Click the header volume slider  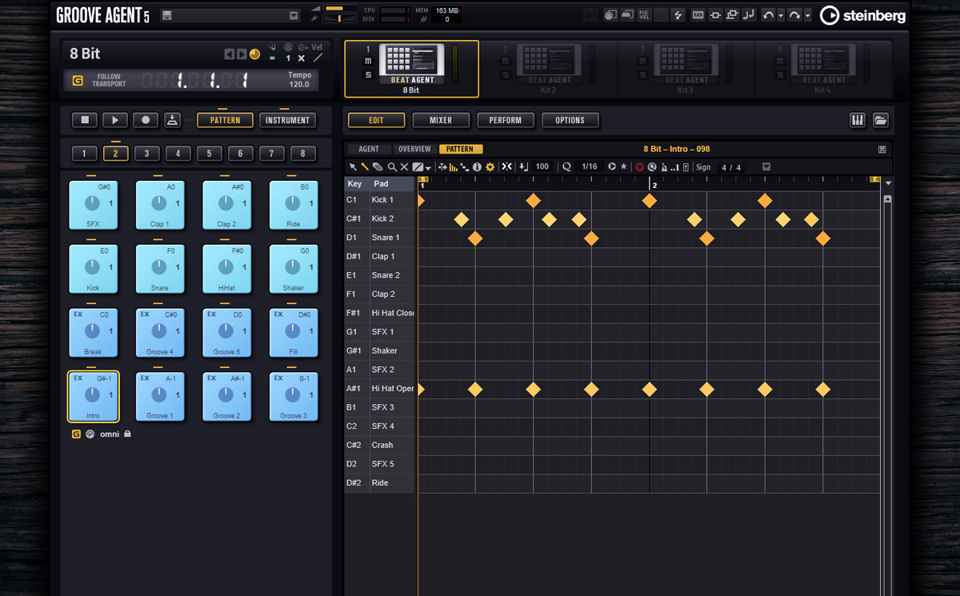coord(342,9)
